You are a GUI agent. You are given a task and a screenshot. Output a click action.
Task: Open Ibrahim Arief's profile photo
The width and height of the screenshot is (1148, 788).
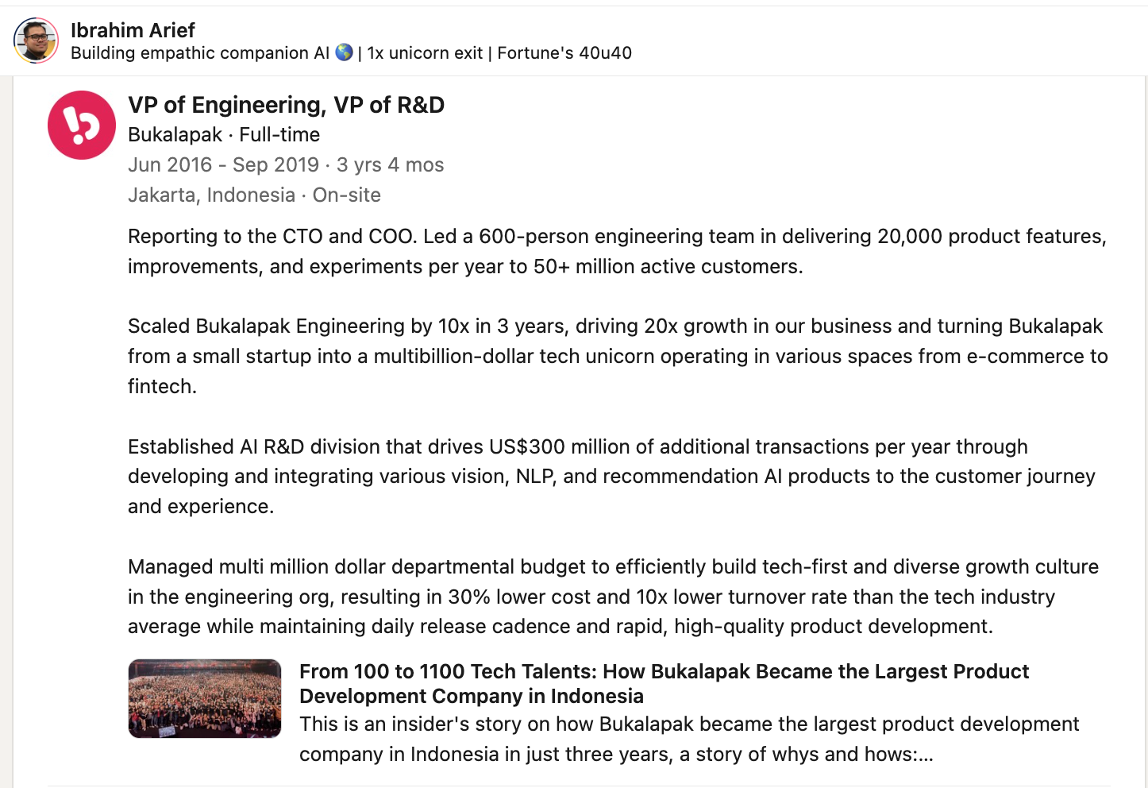(x=36, y=41)
